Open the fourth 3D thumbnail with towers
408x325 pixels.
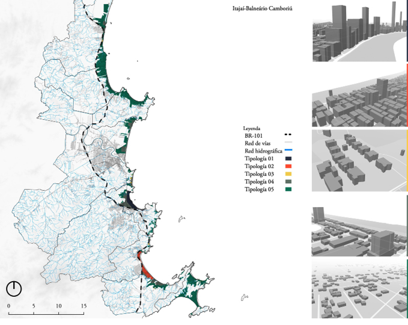[x=359, y=226]
